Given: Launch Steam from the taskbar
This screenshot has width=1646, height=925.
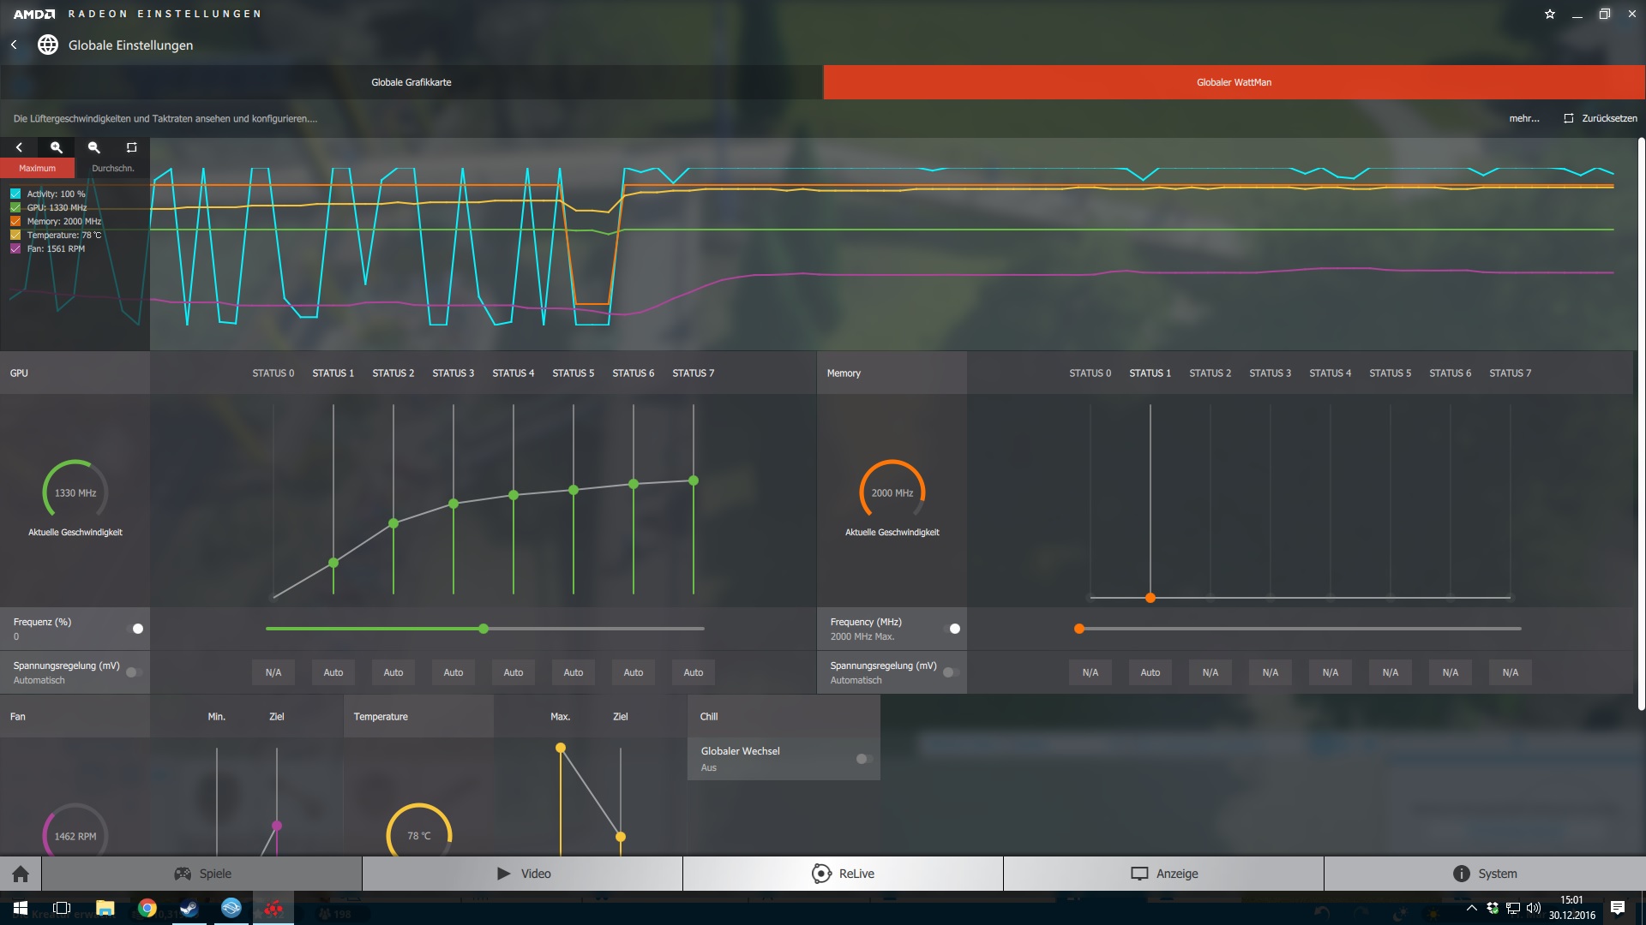Looking at the screenshot, I should click(189, 908).
